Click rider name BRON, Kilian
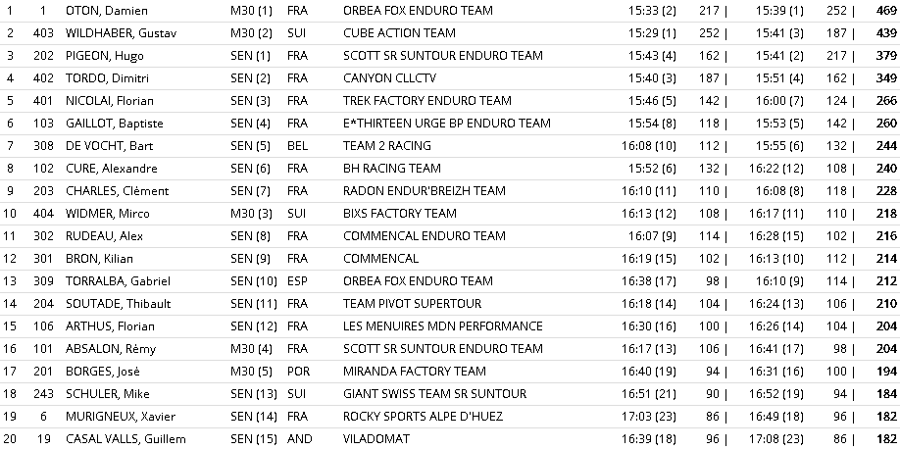Image resolution: width=900 pixels, height=450 pixels. [x=100, y=259]
